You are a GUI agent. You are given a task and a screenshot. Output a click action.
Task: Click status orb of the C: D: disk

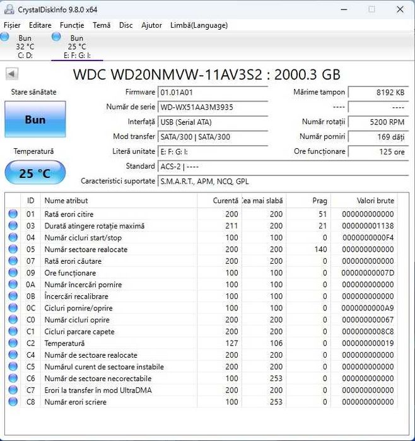4,37
